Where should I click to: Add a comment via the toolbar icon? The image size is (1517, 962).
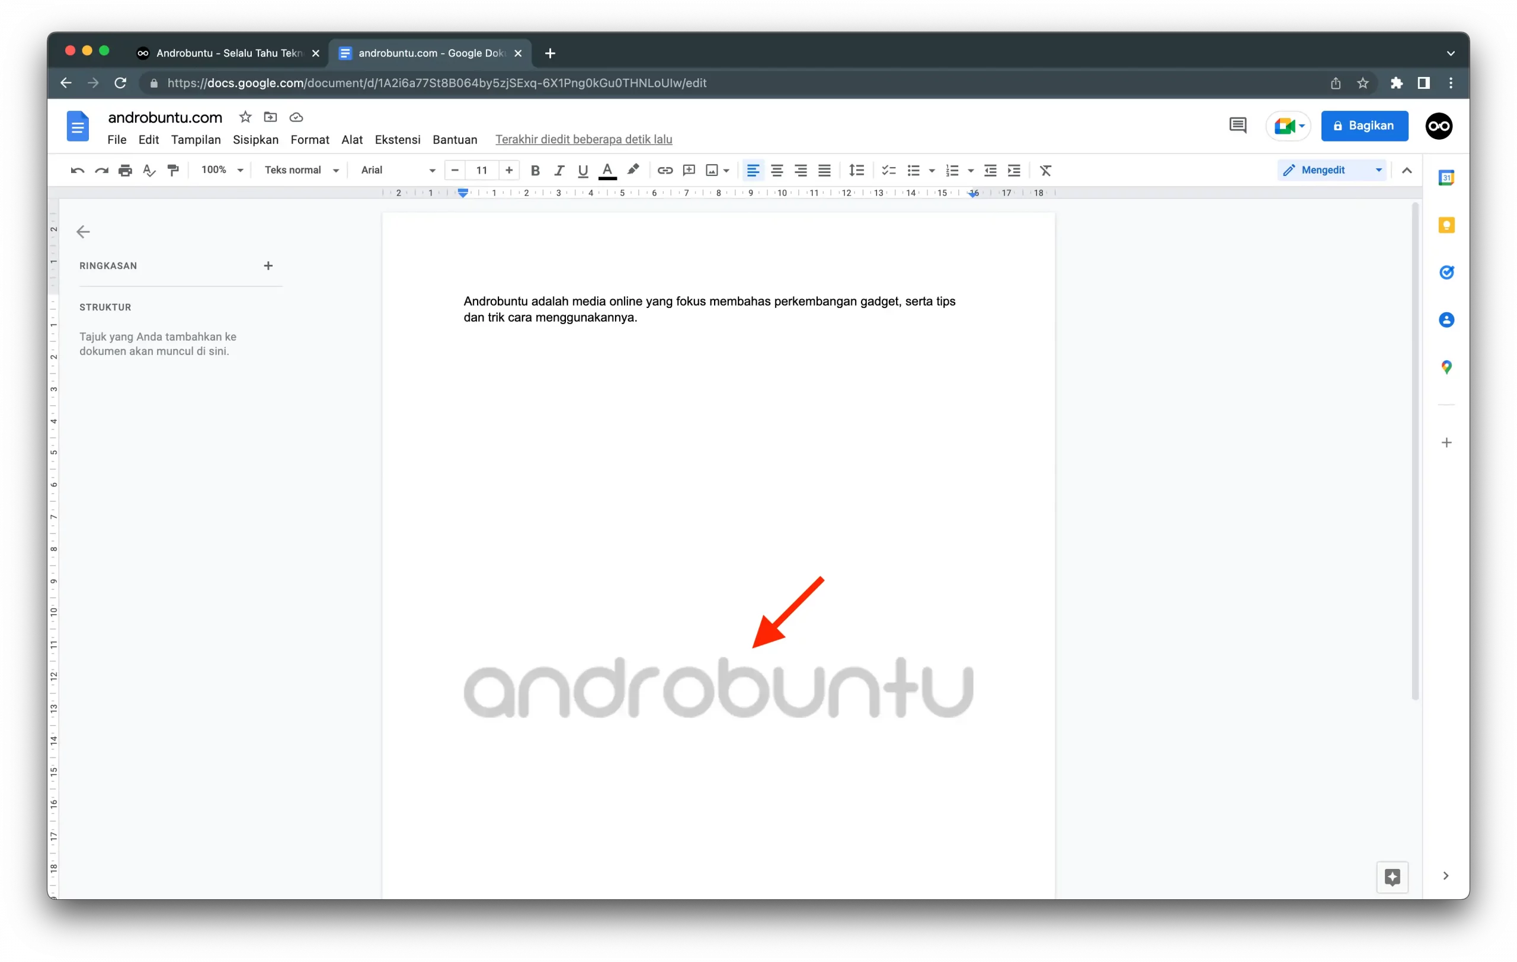[x=688, y=170]
